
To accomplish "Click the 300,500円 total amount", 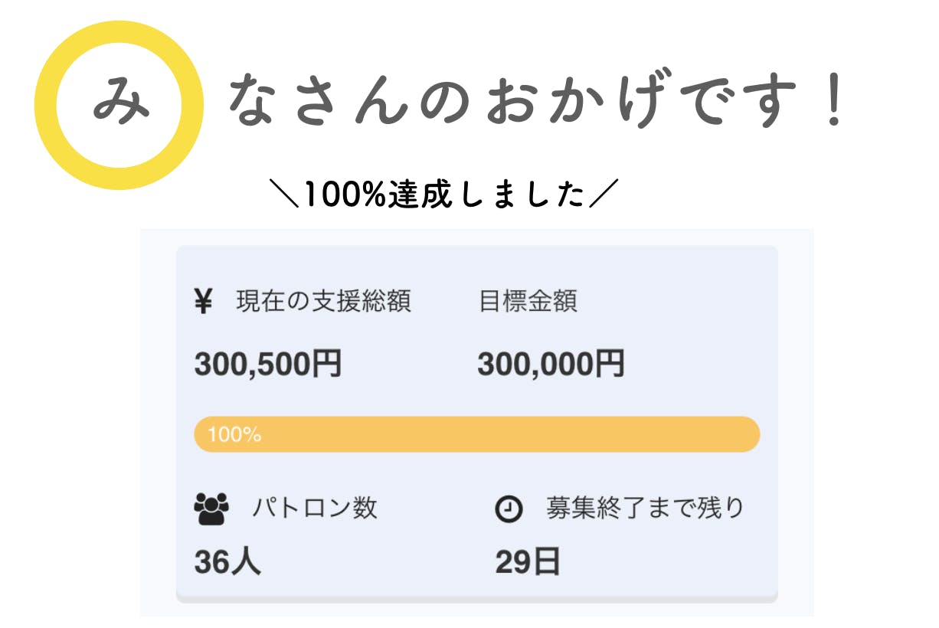I will [267, 364].
